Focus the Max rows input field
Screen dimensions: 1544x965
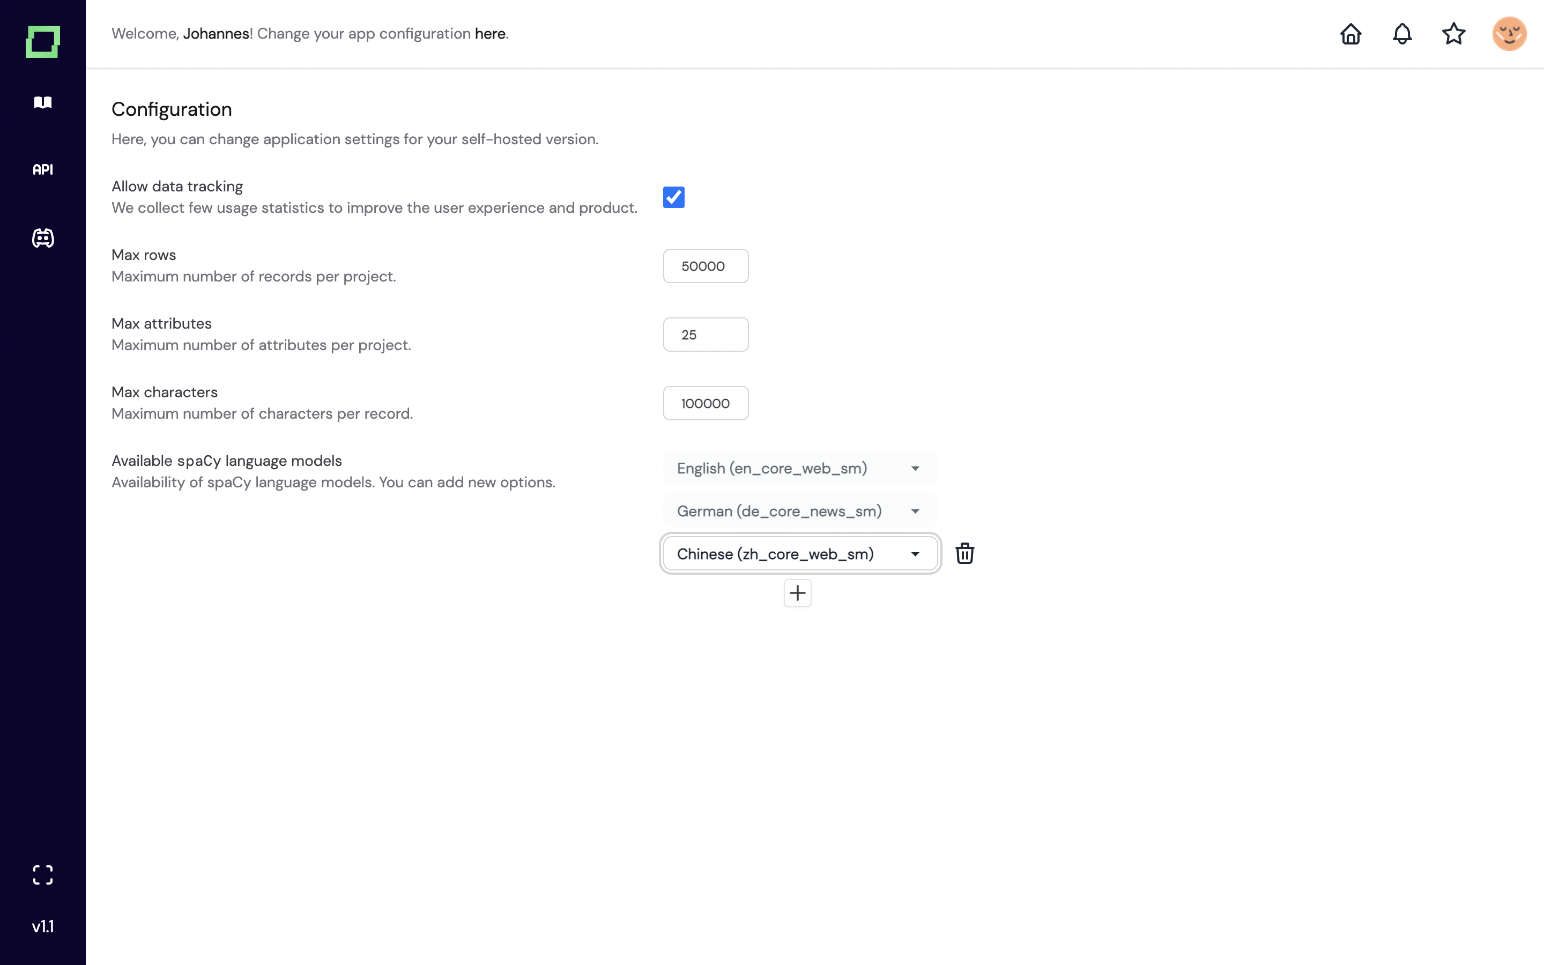tap(706, 266)
